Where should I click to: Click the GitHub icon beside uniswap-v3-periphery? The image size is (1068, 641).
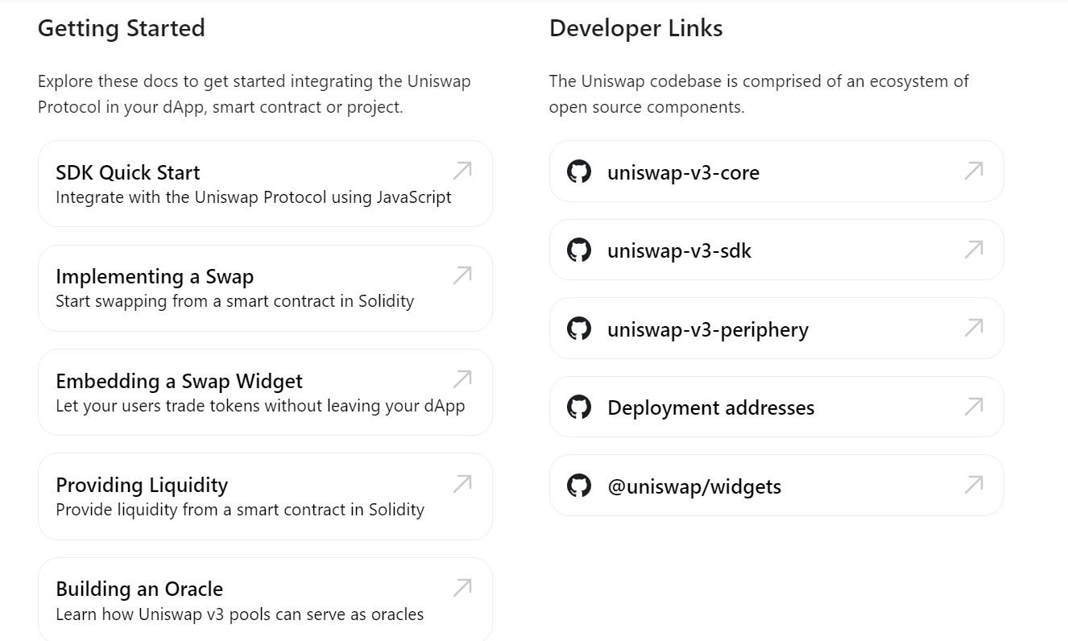(x=578, y=329)
